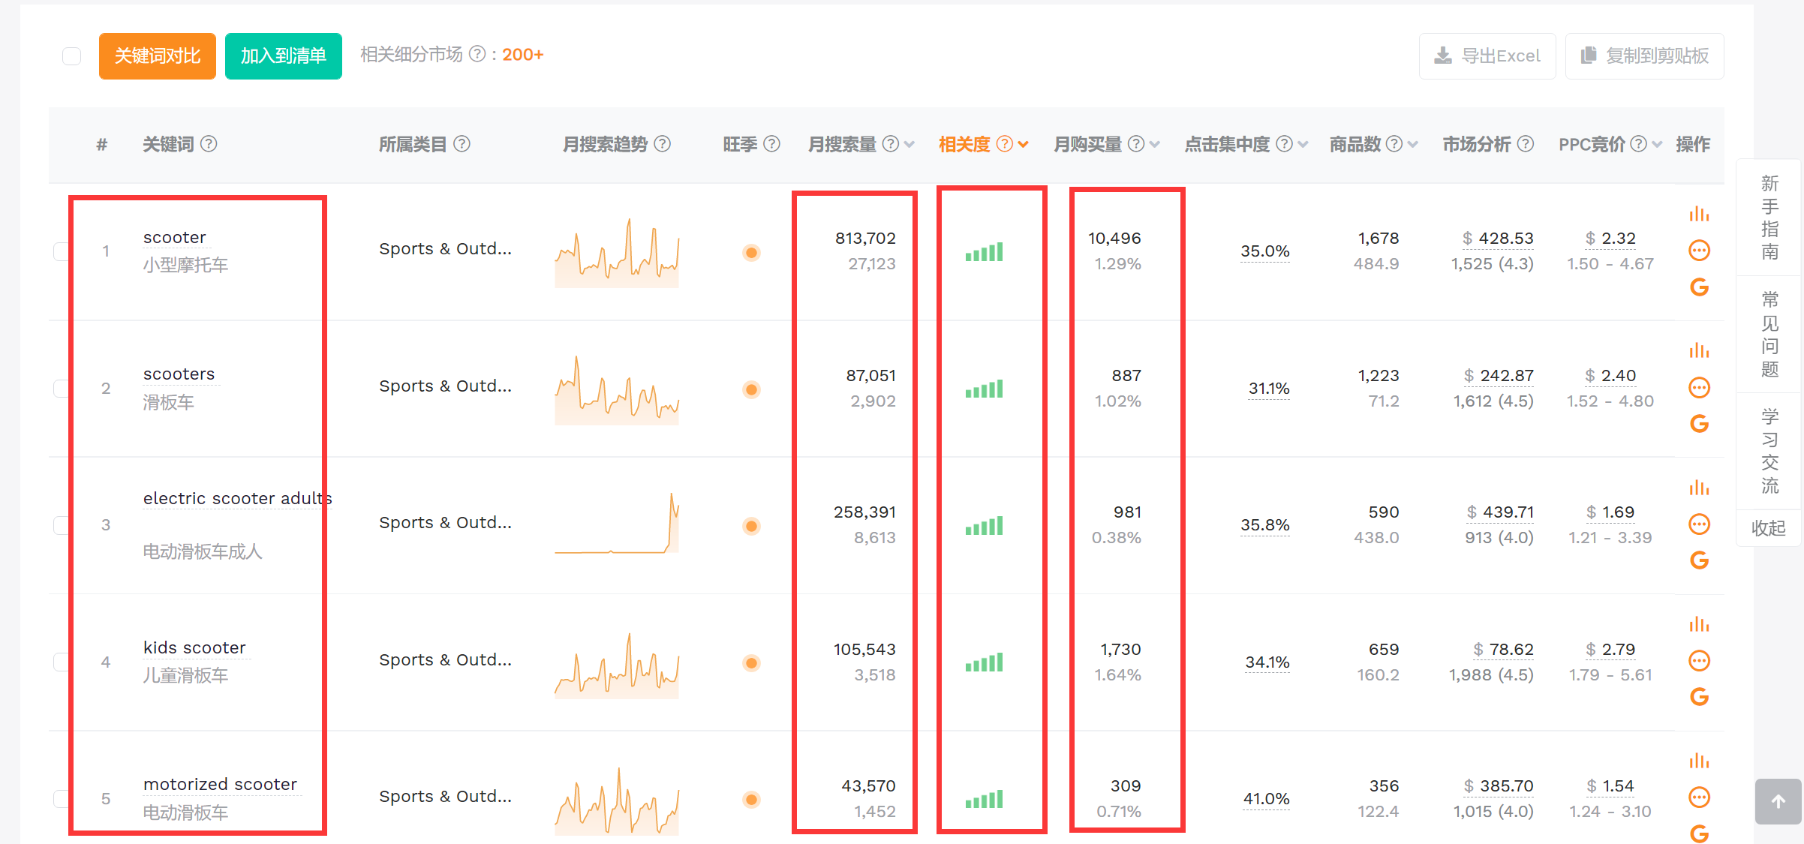The height and width of the screenshot is (844, 1804).
Task: Open more-options icon for electric scooter adults
Action: click(1699, 524)
